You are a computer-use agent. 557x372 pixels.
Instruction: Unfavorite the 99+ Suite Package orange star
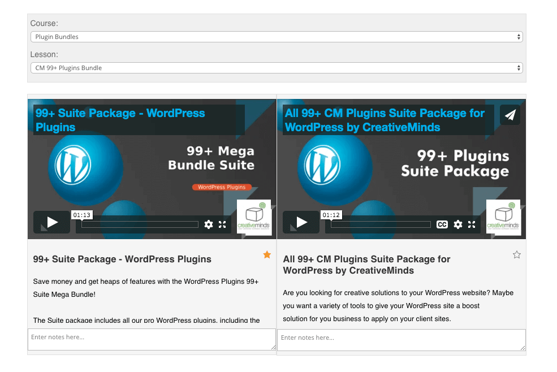(x=267, y=255)
